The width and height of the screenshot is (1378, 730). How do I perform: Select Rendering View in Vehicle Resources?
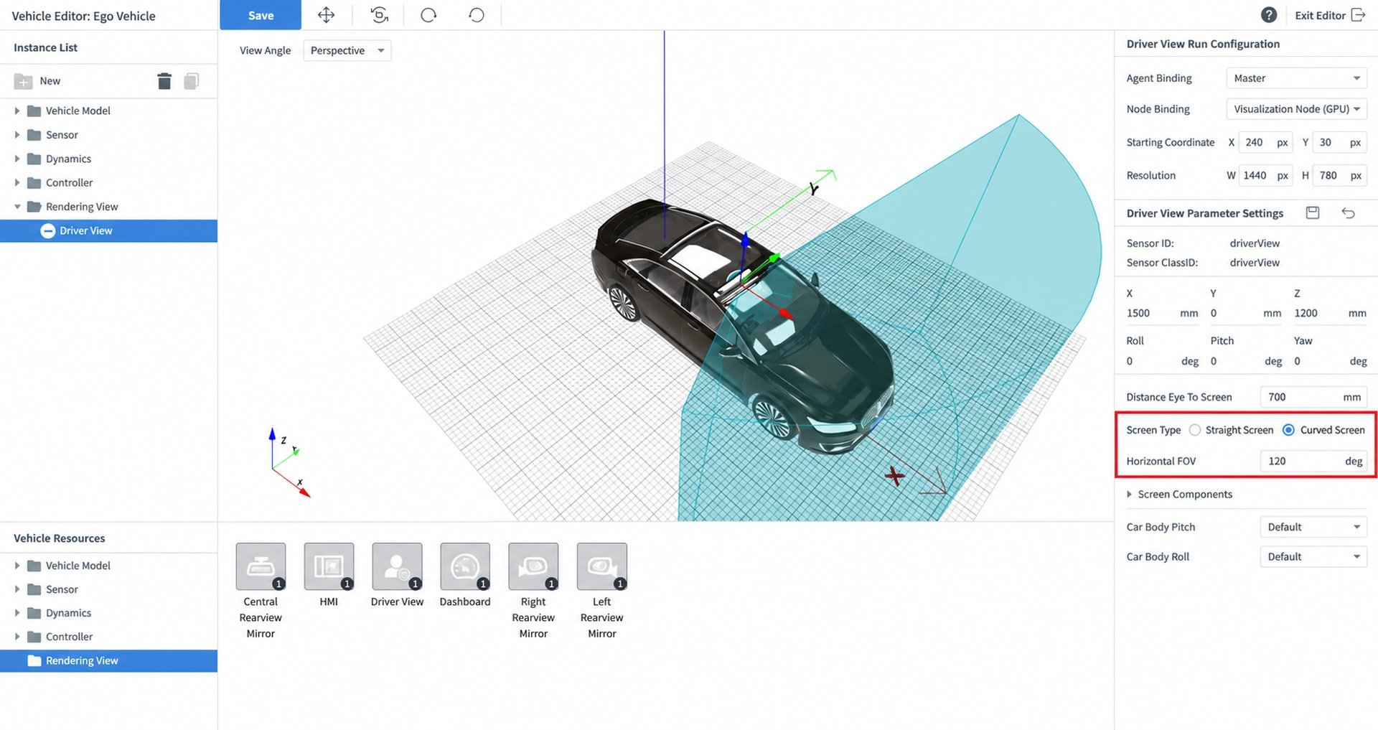108,660
